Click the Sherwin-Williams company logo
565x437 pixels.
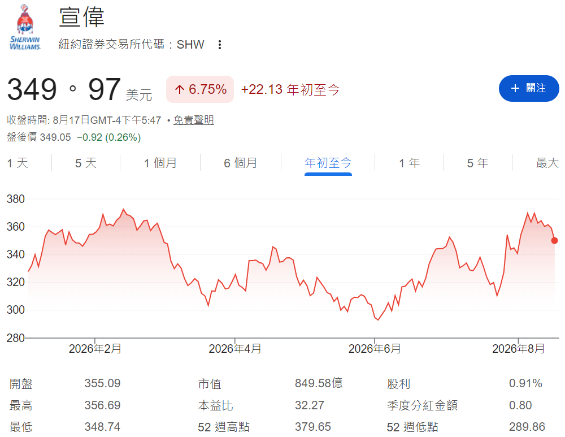[25, 27]
